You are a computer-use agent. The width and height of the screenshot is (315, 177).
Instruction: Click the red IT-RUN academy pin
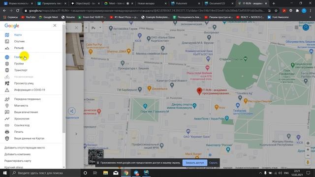pos(199,91)
